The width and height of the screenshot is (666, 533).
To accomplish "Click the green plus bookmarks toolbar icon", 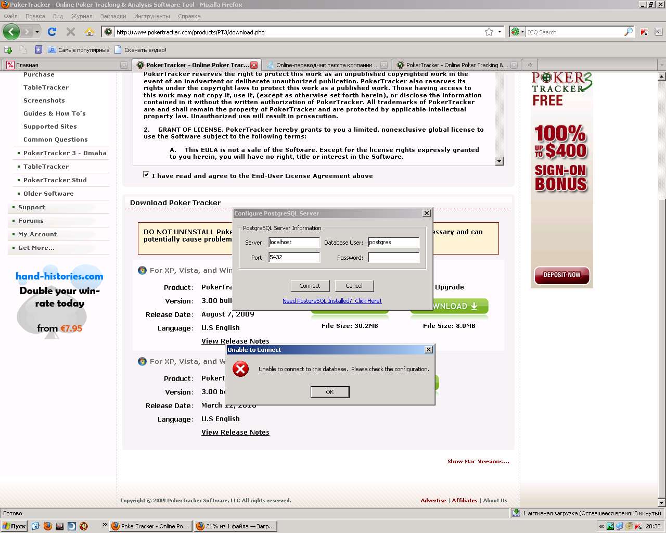I will (8, 49).
